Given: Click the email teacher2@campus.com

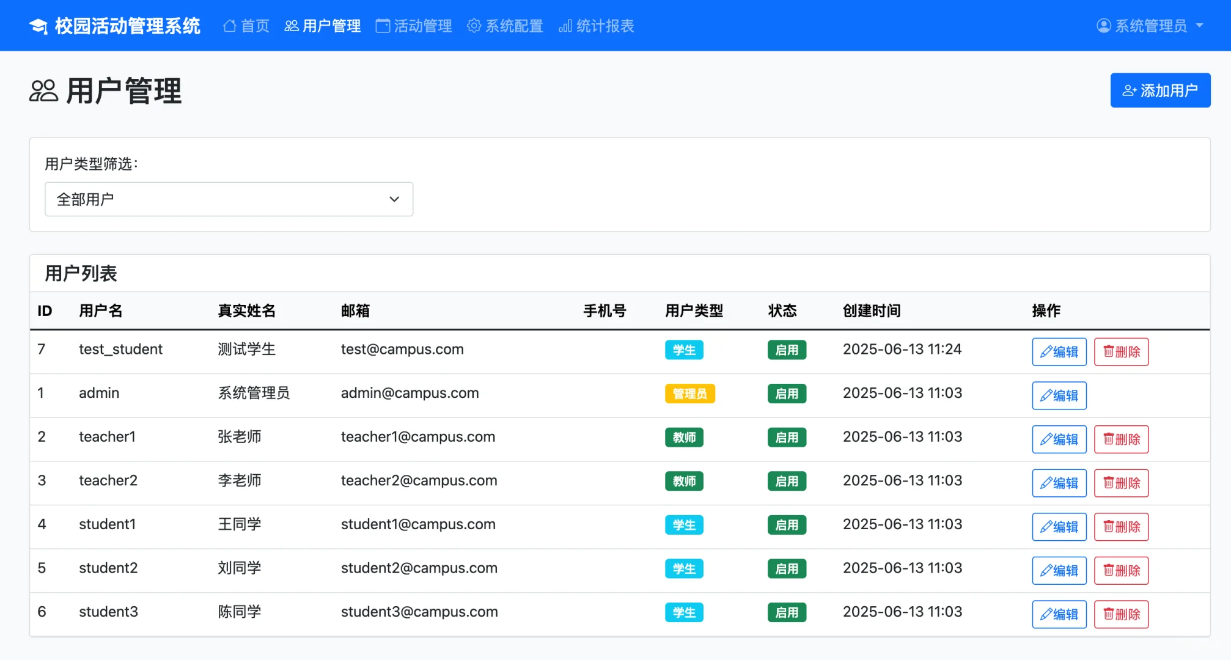Looking at the screenshot, I should [419, 480].
